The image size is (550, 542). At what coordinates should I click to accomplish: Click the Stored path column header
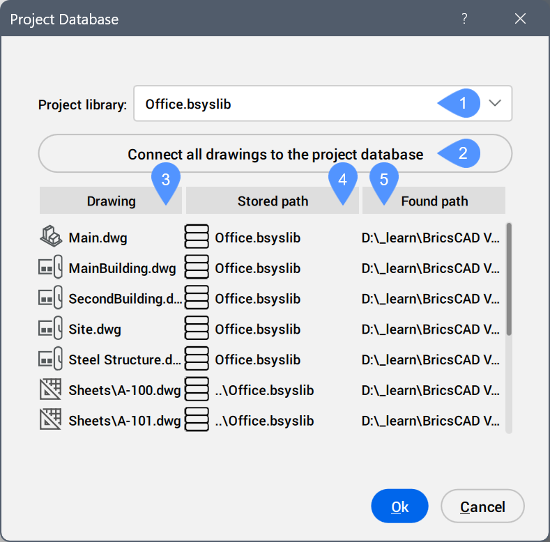point(272,201)
